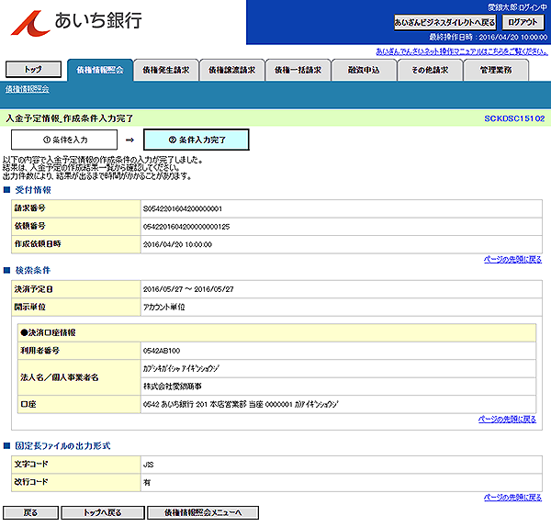Click the 改行コード value 有
Viewport: 551px width, 527px height.
(147, 483)
